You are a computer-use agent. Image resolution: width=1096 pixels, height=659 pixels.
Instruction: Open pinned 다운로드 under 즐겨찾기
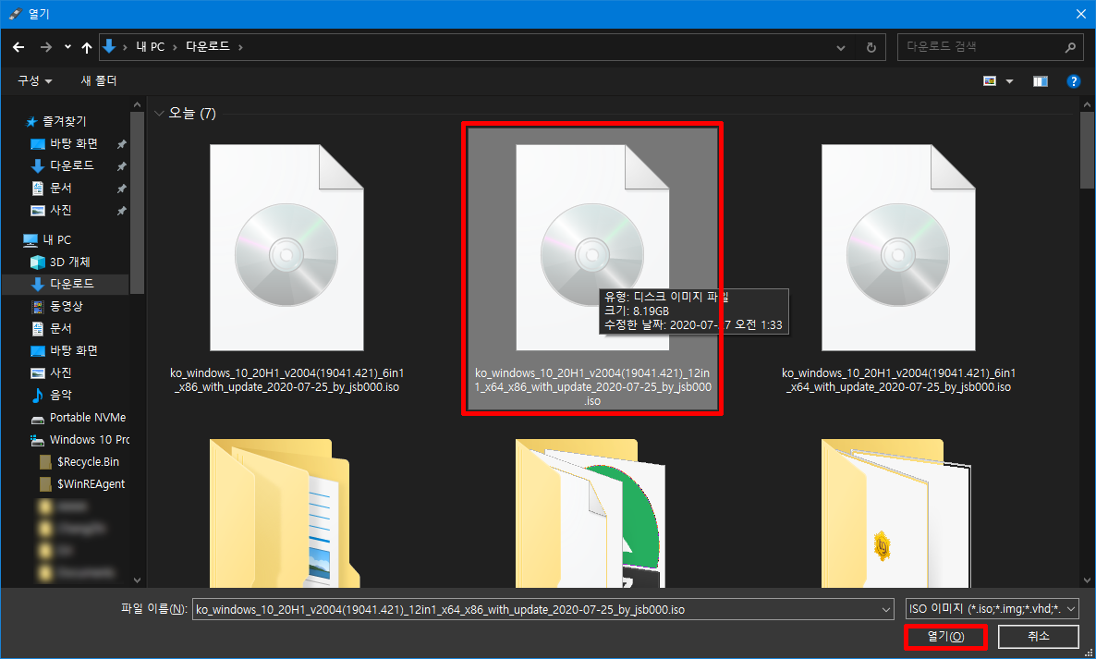click(x=71, y=165)
